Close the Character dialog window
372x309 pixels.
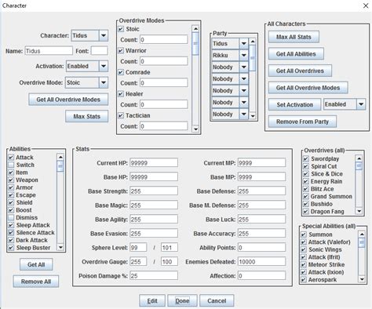click(366, 5)
